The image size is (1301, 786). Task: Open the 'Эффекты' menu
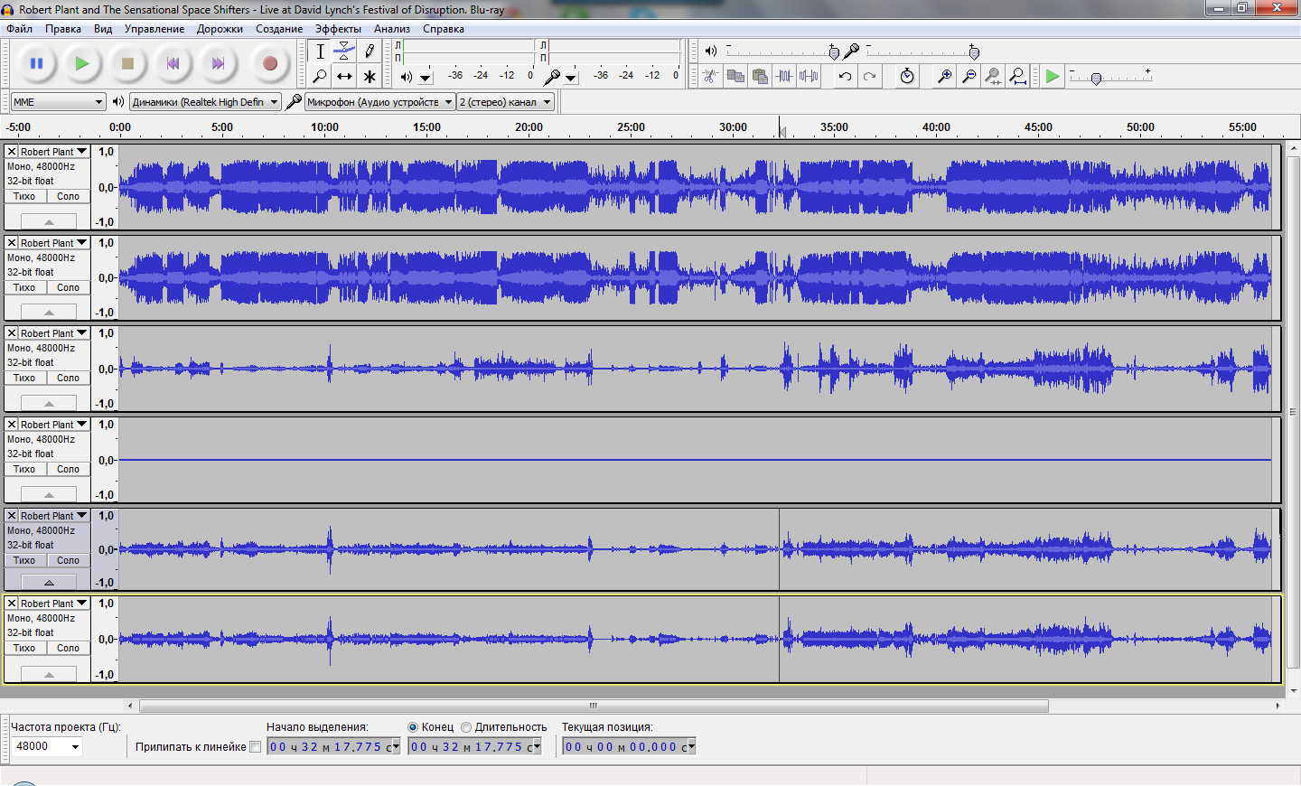tap(338, 29)
